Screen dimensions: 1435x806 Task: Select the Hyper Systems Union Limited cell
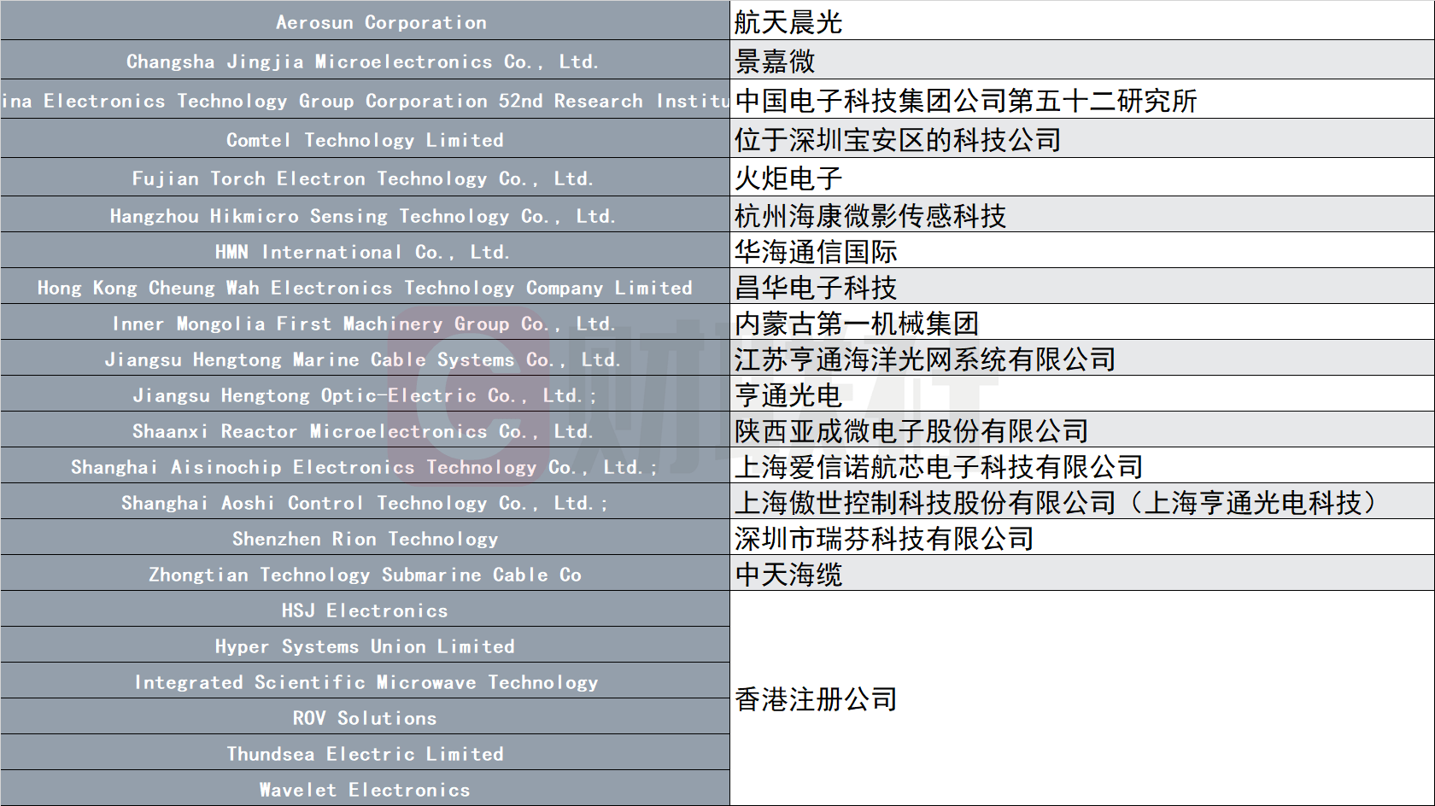tap(365, 645)
